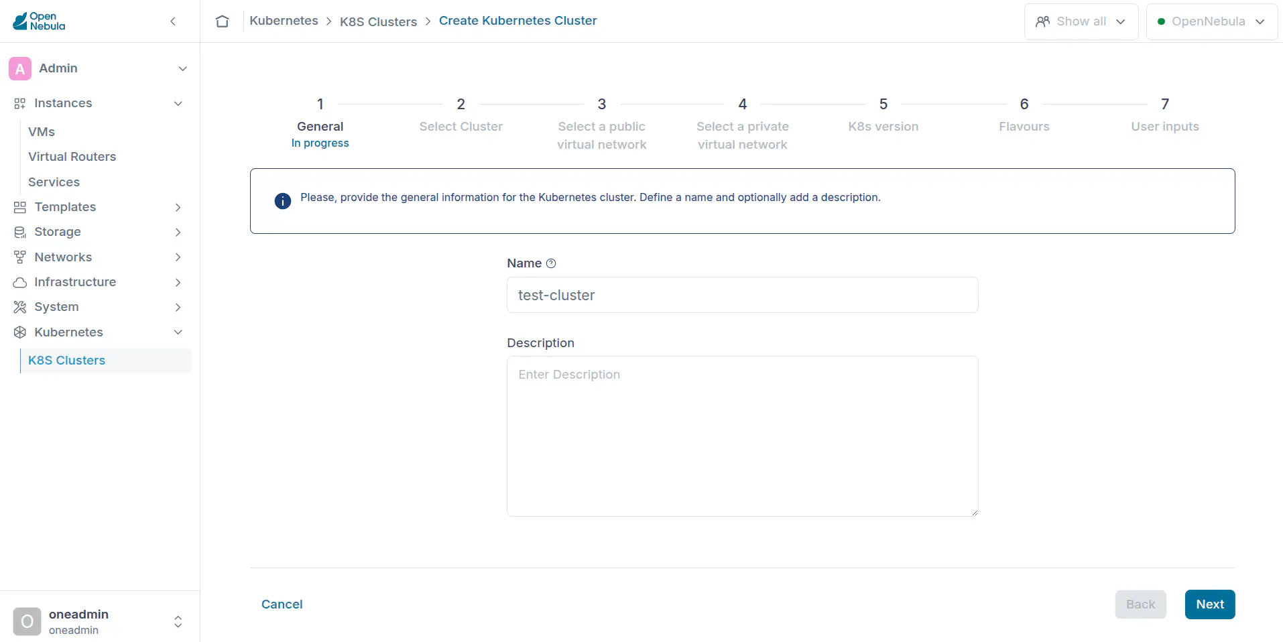
Task: Collapse the Instances section
Action: pos(178,103)
